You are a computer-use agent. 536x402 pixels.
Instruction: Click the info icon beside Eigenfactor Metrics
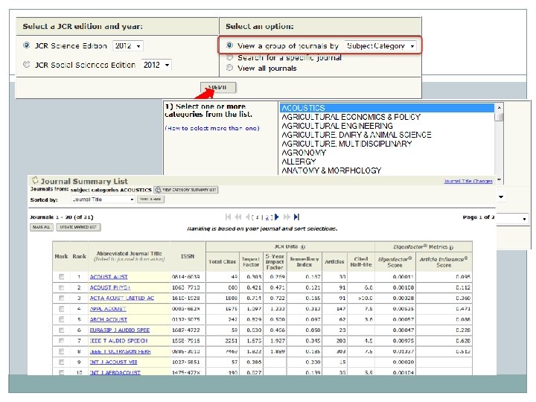click(x=451, y=246)
